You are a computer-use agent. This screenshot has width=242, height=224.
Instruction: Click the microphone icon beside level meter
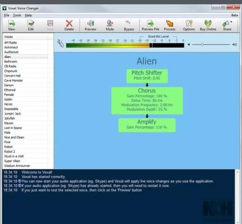[x=60, y=43]
